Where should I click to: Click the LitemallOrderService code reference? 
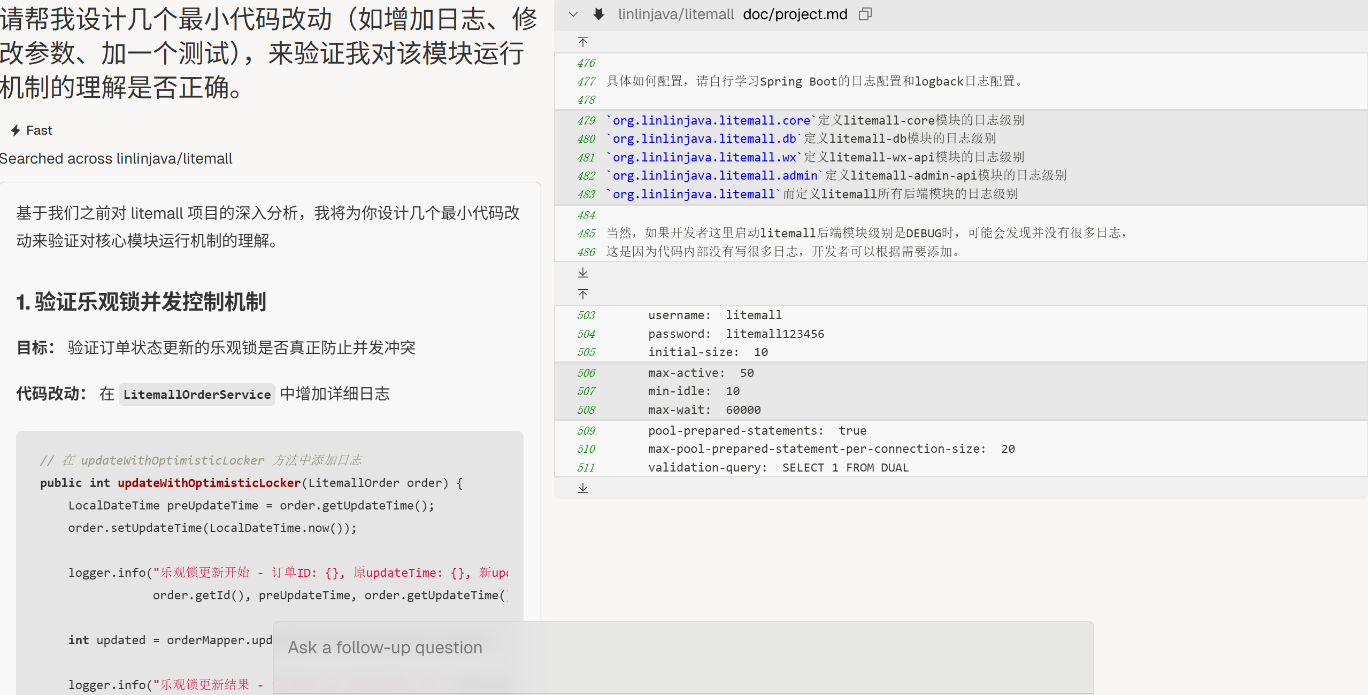click(197, 395)
